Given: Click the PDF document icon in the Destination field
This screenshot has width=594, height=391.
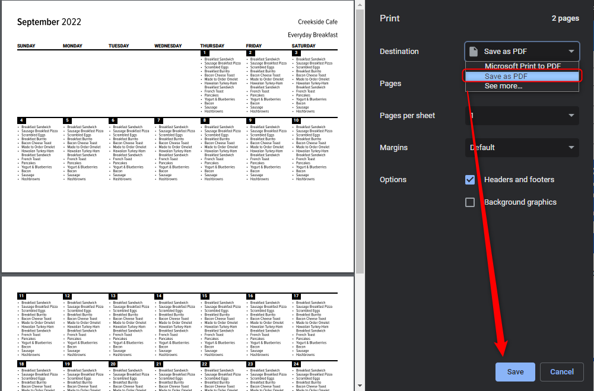Looking at the screenshot, I should pos(474,52).
